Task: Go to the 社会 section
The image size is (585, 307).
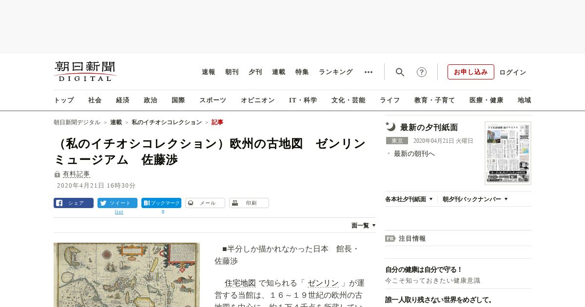Action: coord(95,100)
